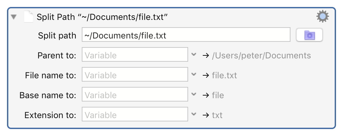The image size is (343, 138).
Task: Click the 'Extension to:' label
Action: click(51, 115)
